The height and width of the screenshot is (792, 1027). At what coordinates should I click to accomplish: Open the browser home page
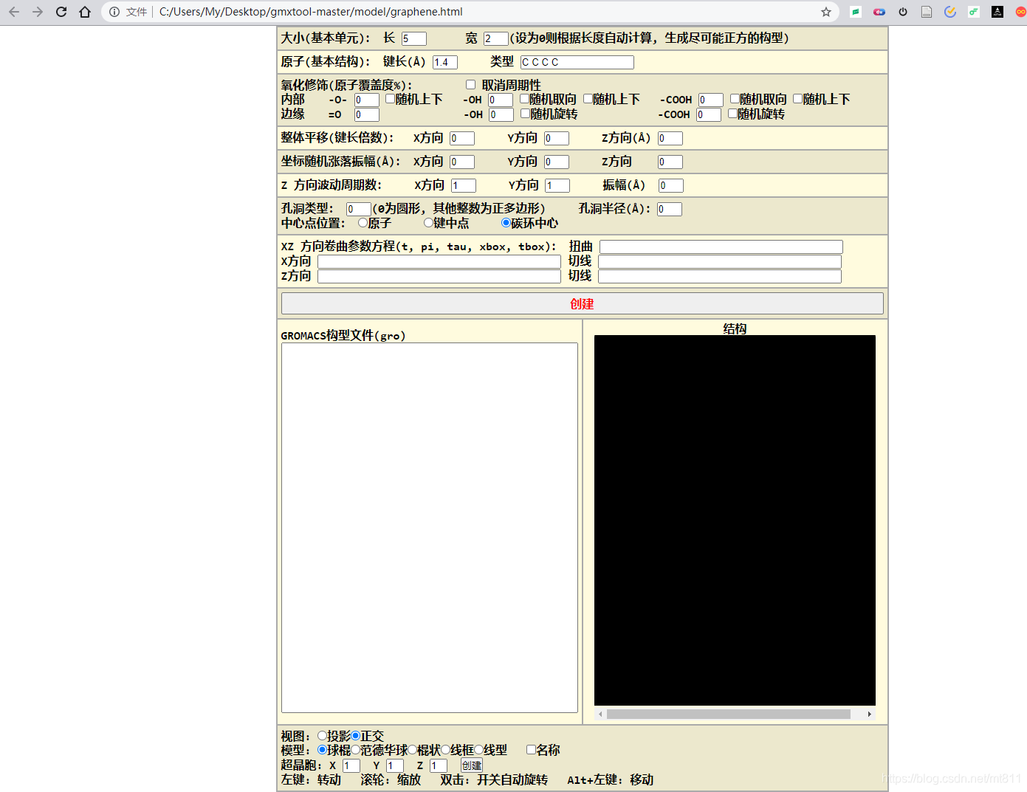click(x=85, y=12)
